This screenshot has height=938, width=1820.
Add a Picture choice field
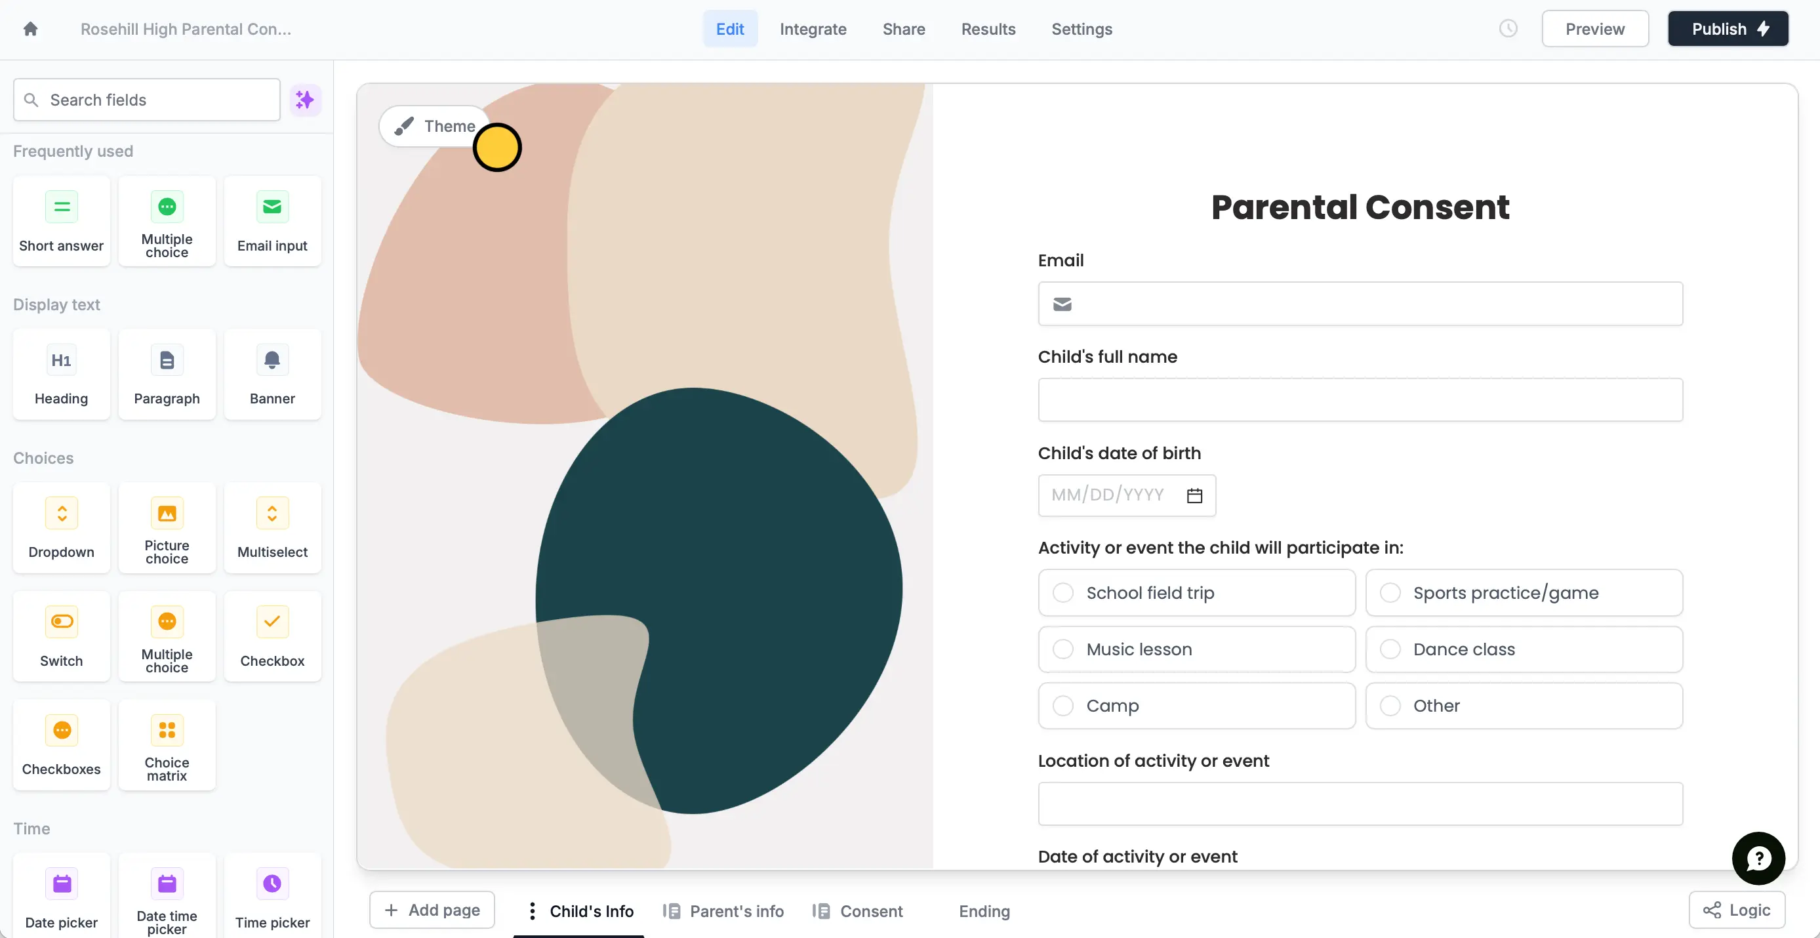pyautogui.click(x=167, y=528)
